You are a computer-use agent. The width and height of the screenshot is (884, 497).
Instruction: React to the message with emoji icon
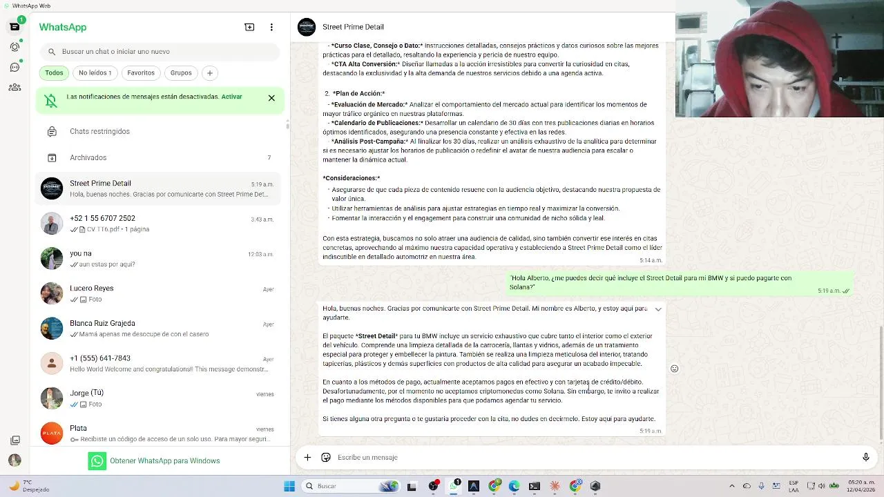point(675,369)
